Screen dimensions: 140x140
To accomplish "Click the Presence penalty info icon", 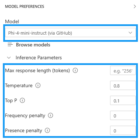I will 47,130.
